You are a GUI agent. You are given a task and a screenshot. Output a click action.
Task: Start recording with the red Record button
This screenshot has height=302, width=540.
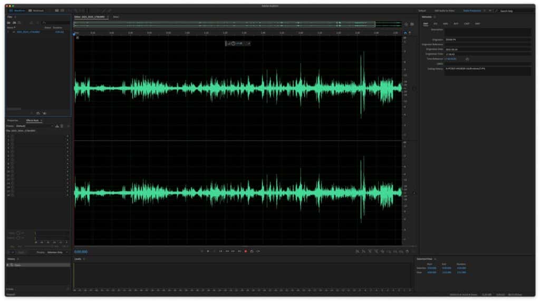pos(246,251)
